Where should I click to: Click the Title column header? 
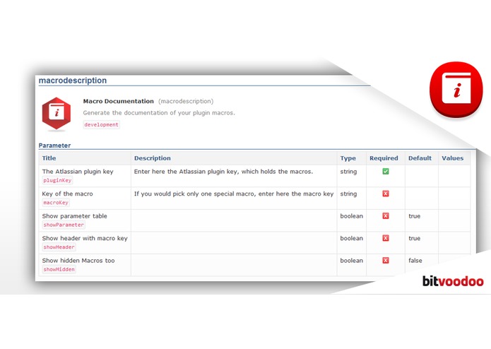tap(49, 158)
